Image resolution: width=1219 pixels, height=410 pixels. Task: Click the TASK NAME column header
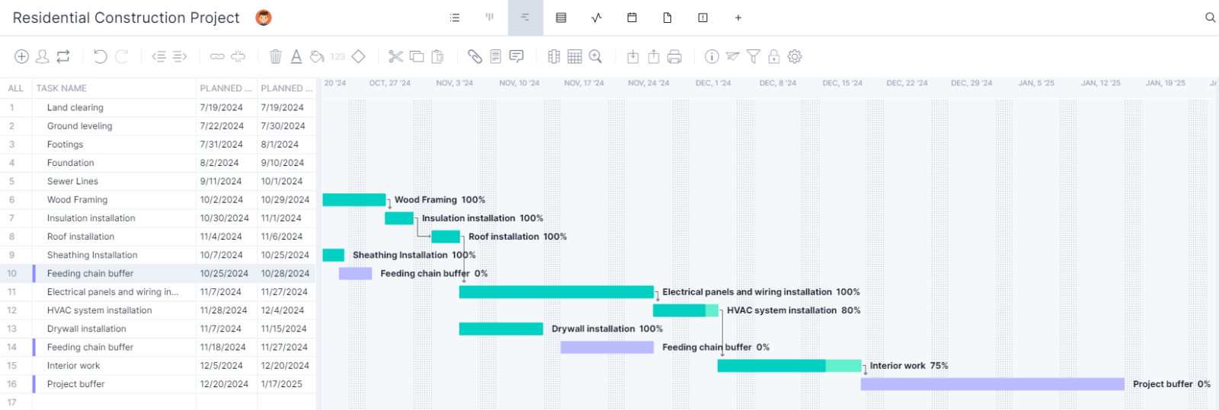(x=62, y=88)
